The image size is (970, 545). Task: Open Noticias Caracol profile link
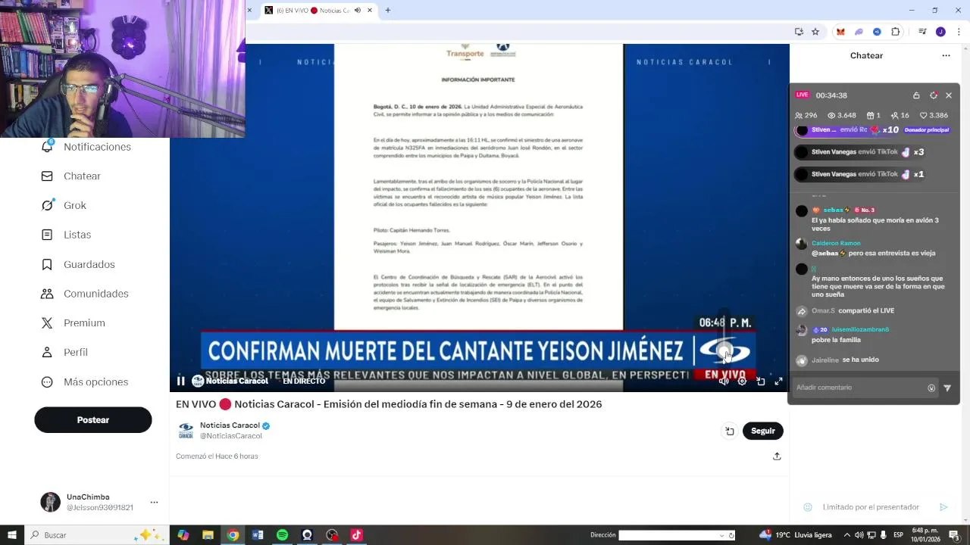click(x=230, y=425)
